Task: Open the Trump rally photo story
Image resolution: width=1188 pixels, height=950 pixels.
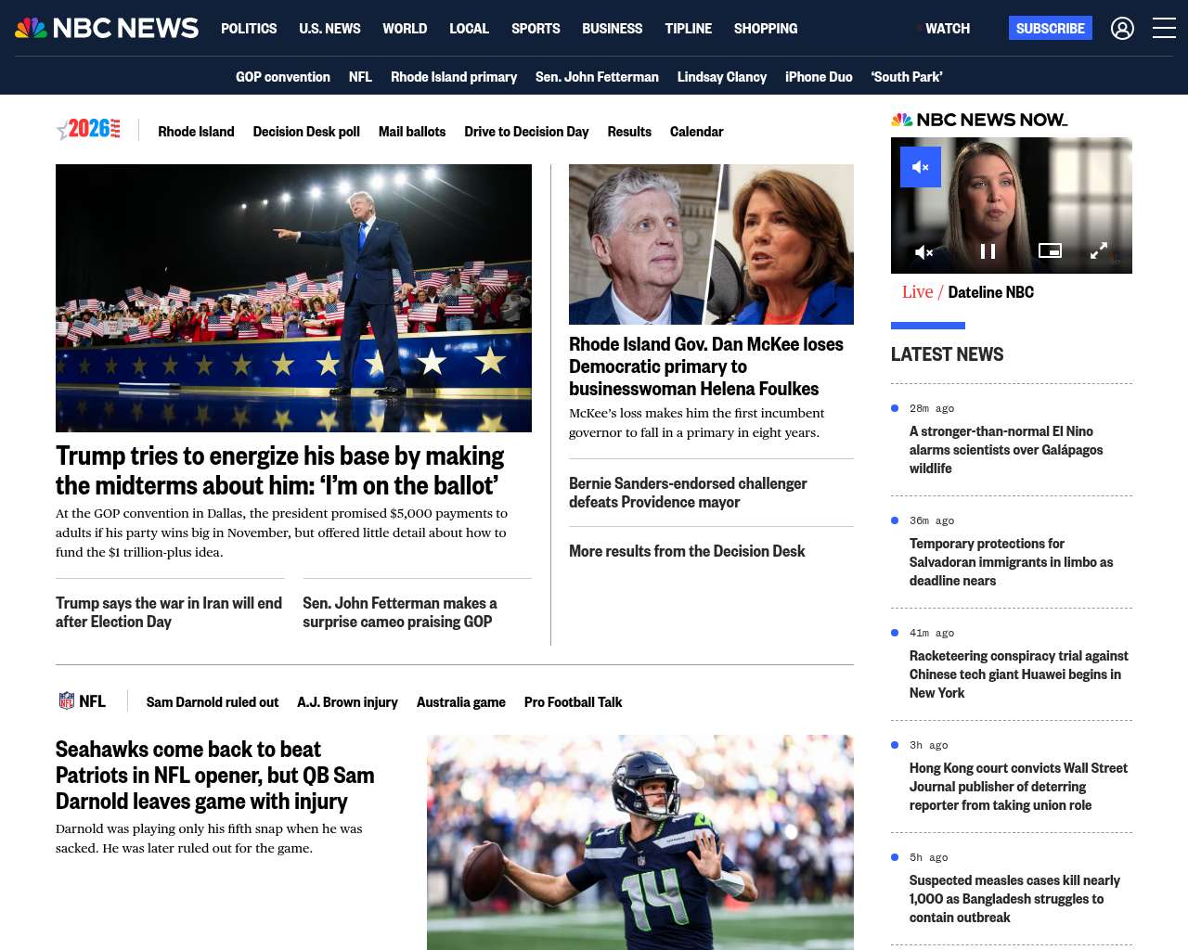Action: pyautogui.click(x=293, y=298)
